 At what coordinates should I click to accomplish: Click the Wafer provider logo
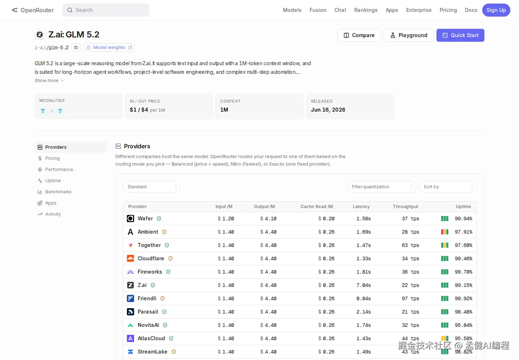[130, 219]
